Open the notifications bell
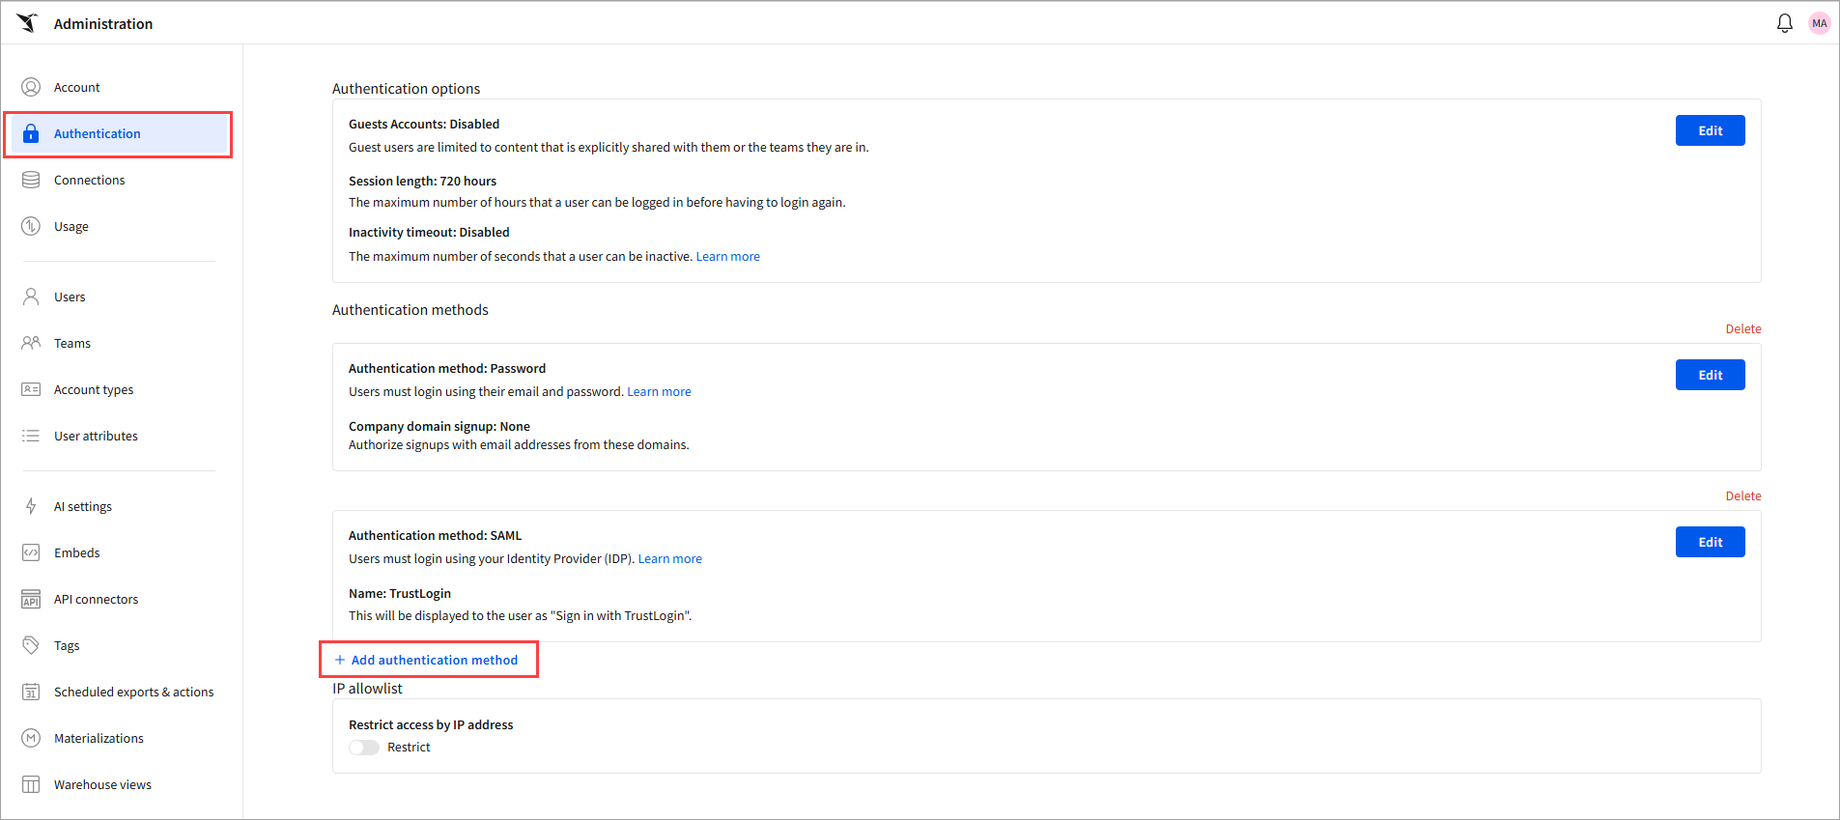The image size is (1840, 820). (x=1784, y=23)
